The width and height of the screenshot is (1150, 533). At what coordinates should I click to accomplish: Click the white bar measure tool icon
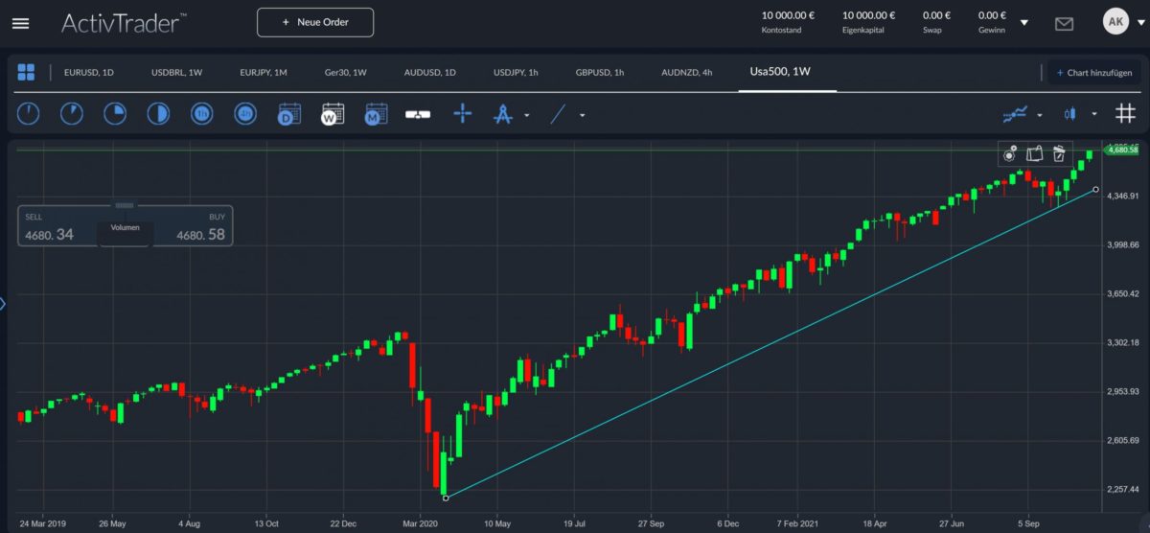point(419,114)
